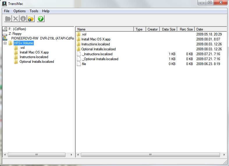Click Install Mac OS X.app folder icon in tree
Image resolution: width=229 pixels, height=166 pixels.
16,52
